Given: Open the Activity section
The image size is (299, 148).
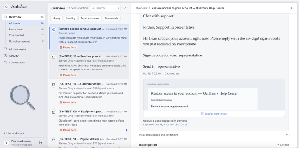Looking at the screenshot, I should click(x=24, y=56).
